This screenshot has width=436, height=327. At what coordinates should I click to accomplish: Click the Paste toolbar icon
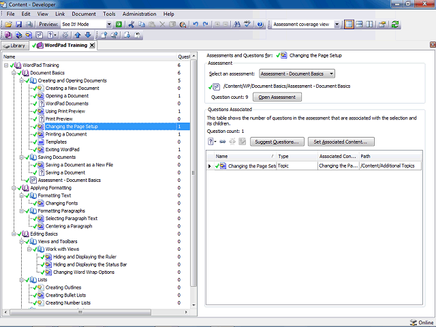pyautogui.click(x=152, y=25)
